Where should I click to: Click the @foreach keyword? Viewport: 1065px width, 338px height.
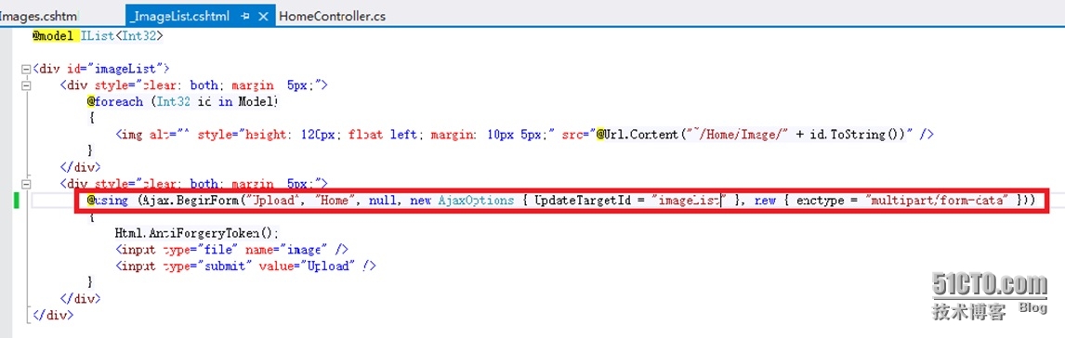(x=115, y=102)
